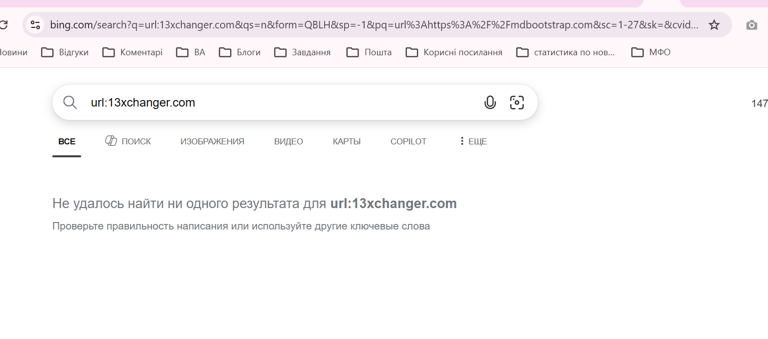Viewport: 768px width, 339px height.
Task: Select the ВСЕ results tab
Action: tap(67, 141)
